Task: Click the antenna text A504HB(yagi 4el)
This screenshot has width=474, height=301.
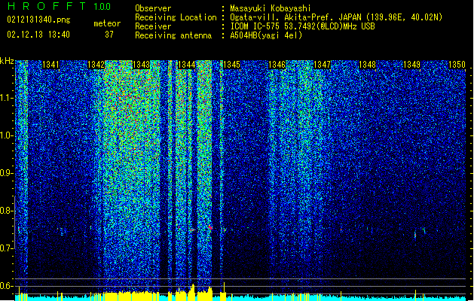Action: pos(266,35)
